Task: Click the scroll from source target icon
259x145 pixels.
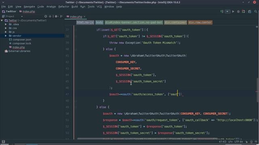Action: click(x=46, y=16)
